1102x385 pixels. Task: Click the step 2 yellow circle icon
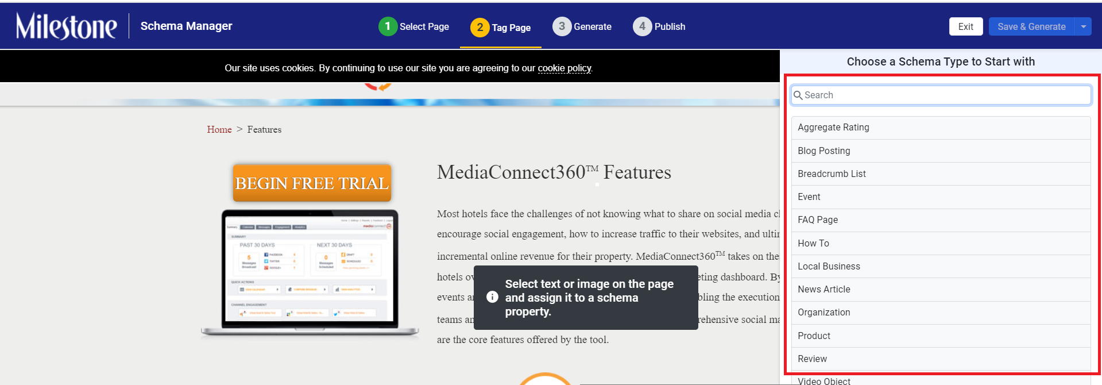pos(480,27)
